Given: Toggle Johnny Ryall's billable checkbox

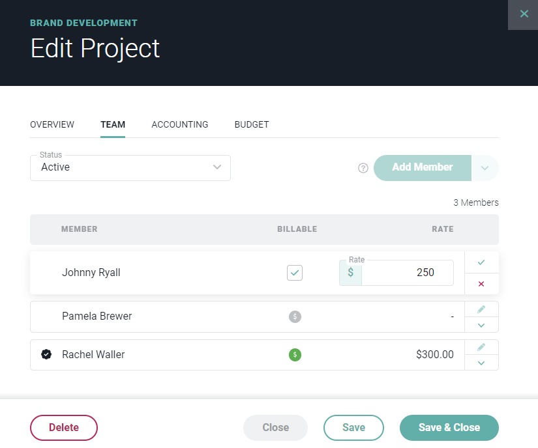Looking at the screenshot, I should point(295,273).
